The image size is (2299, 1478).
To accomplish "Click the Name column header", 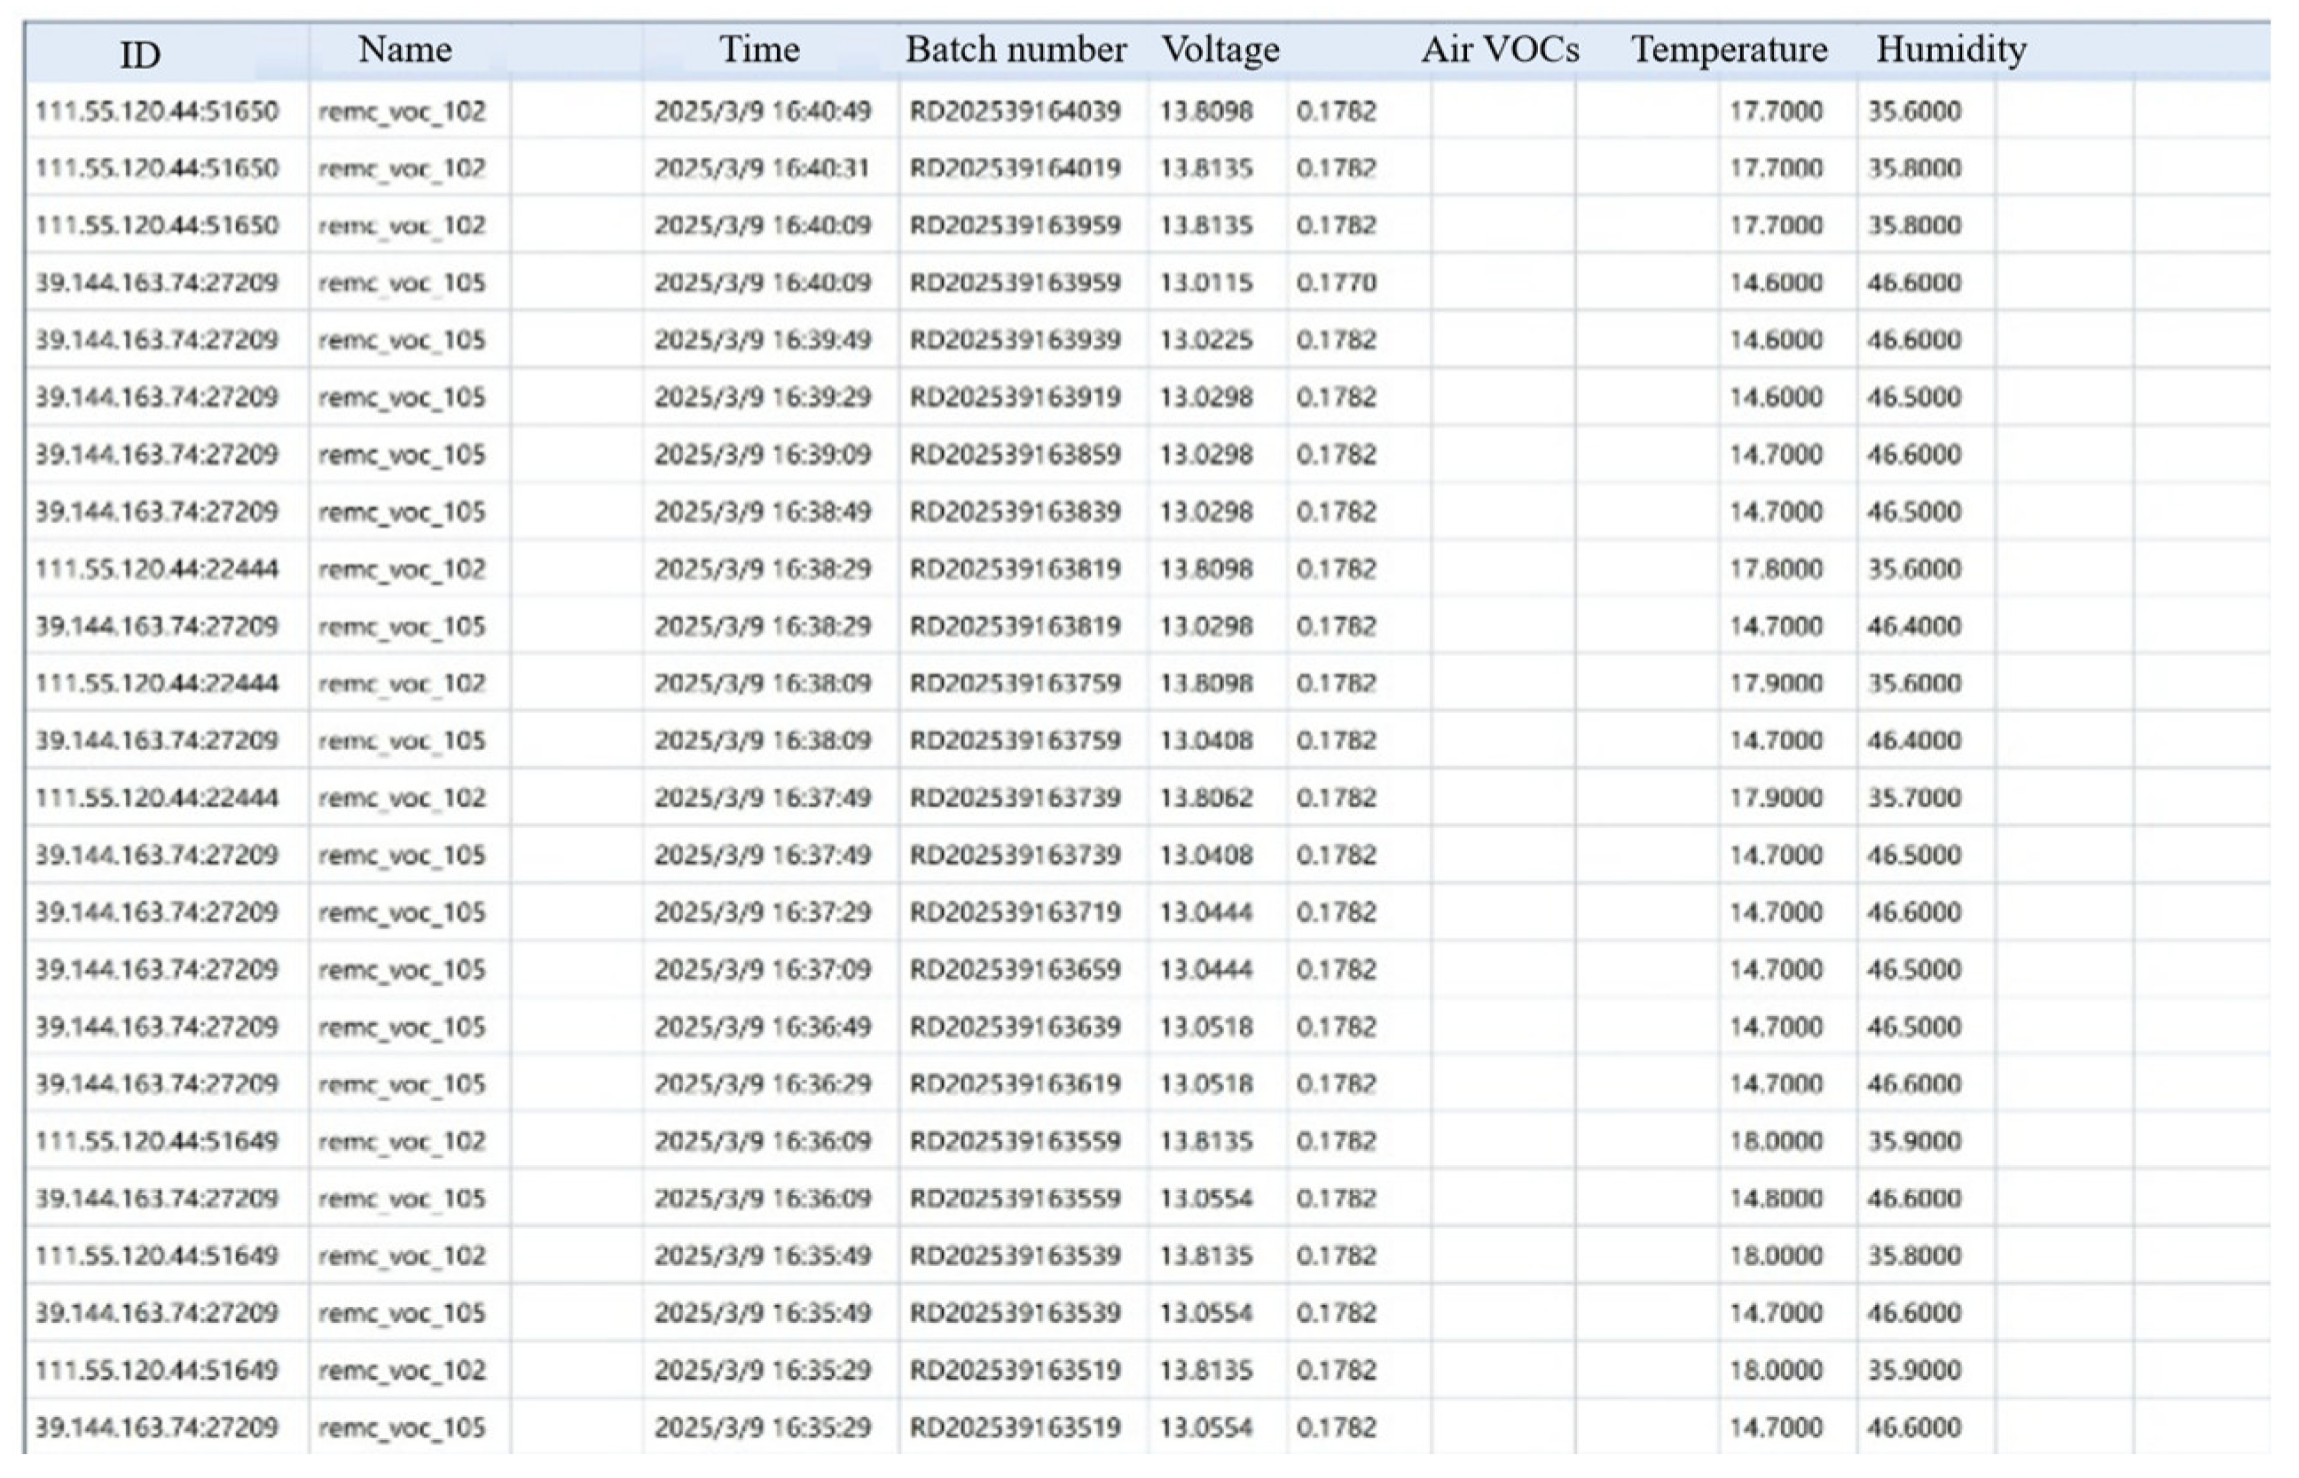I will click(404, 50).
